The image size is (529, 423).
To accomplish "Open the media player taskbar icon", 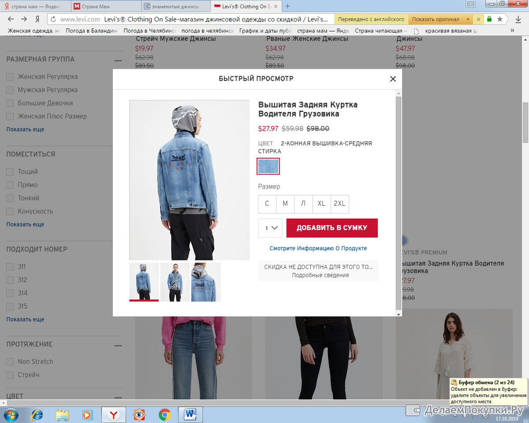I will [x=87, y=415].
